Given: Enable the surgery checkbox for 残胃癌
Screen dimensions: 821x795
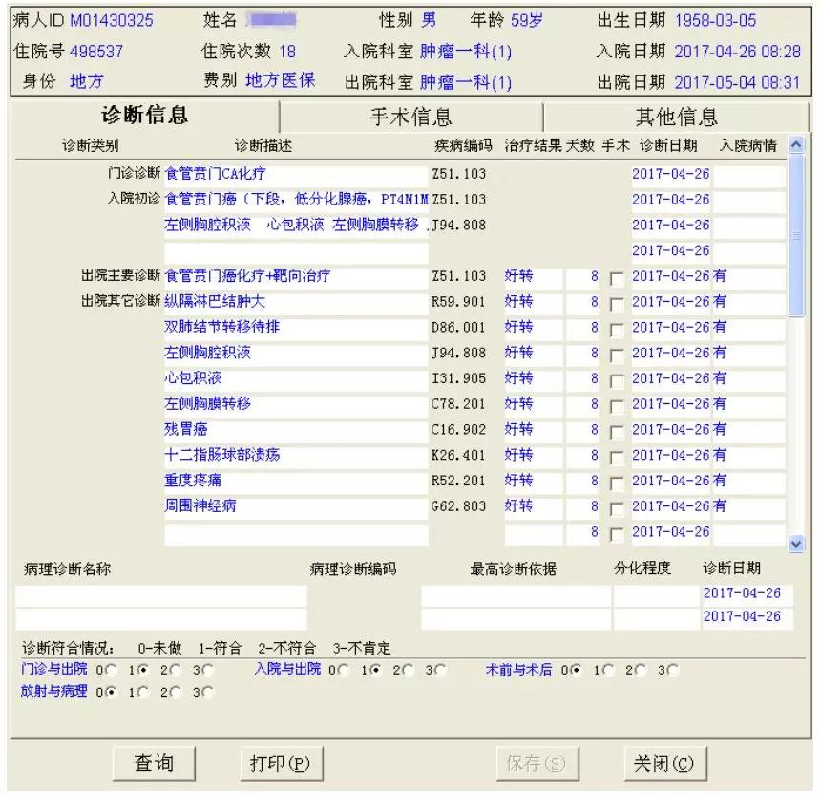Looking at the screenshot, I should 617,431.
